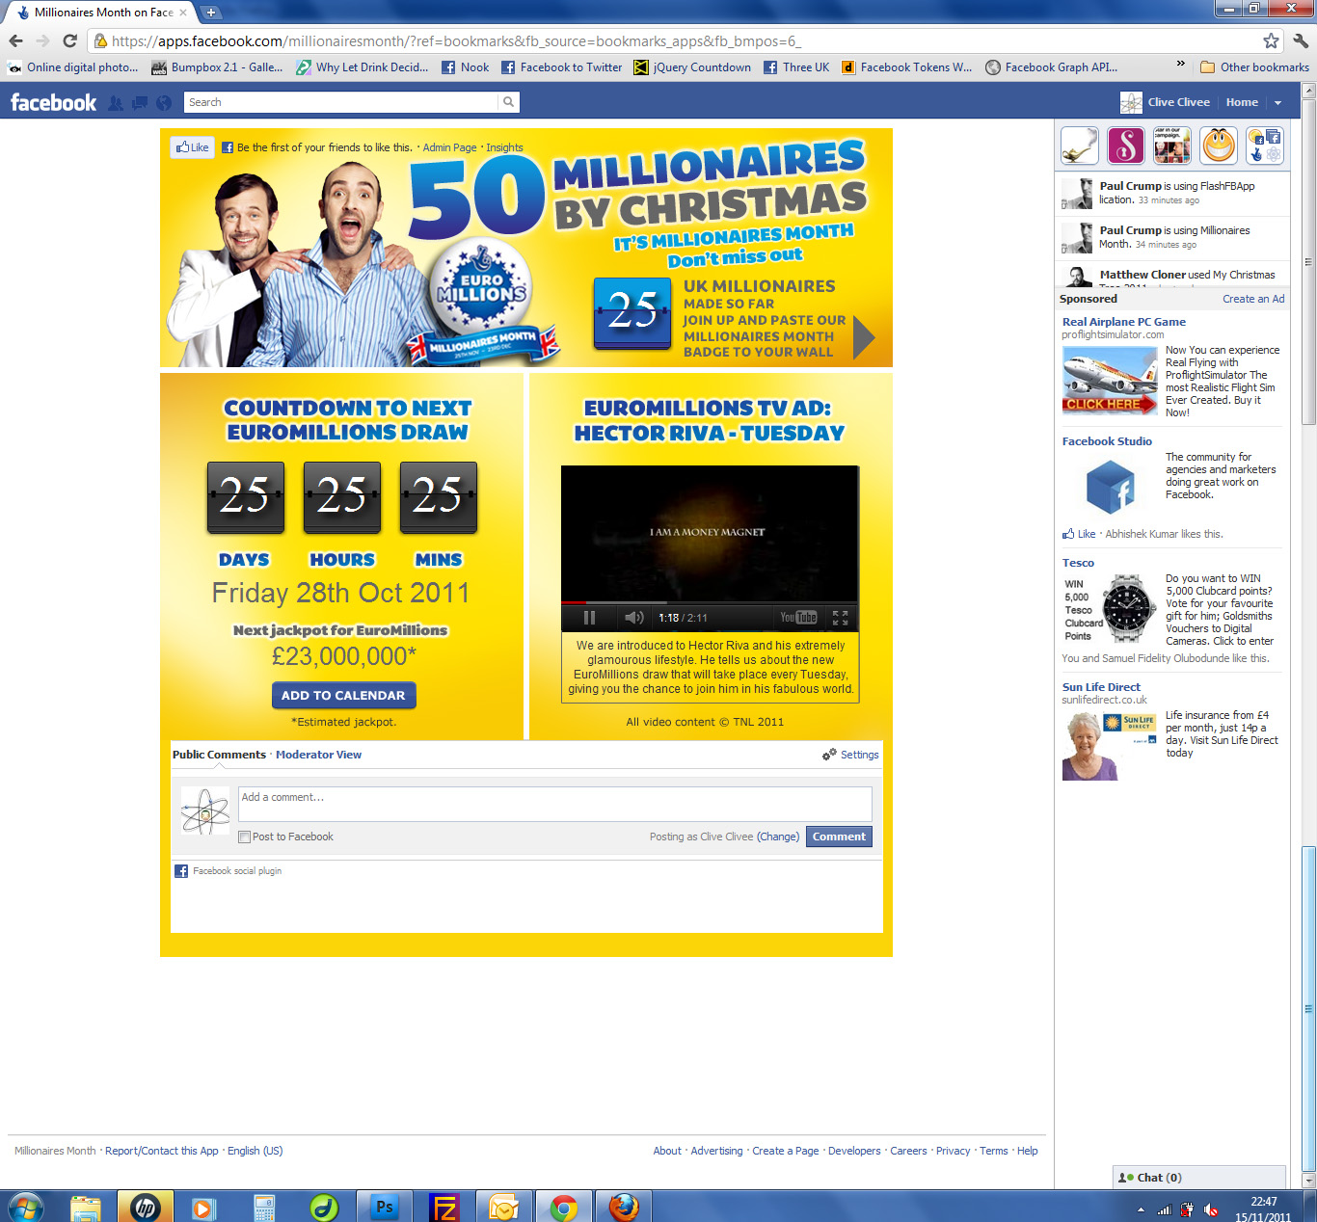The width and height of the screenshot is (1317, 1222).
Task: Switch to Moderator View
Action: 318,755
